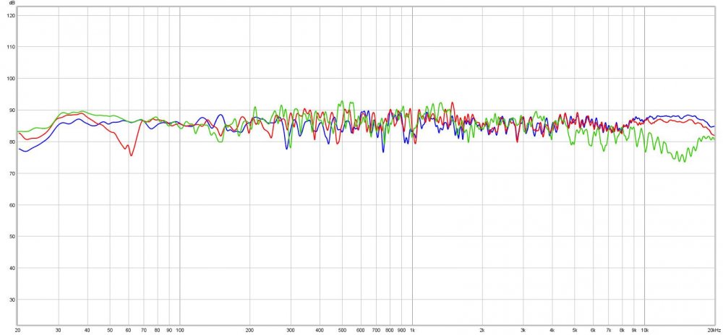
Task: Click the 70 label on the frequency axis
Action: click(144, 331)
